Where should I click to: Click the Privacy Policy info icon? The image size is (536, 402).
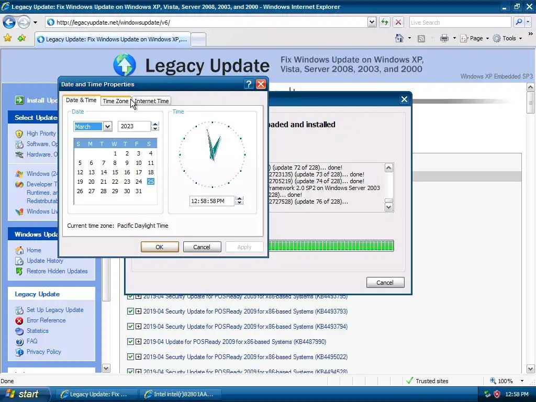coord(19,352)
